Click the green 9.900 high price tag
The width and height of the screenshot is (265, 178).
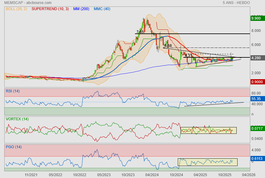coord(257,18)
